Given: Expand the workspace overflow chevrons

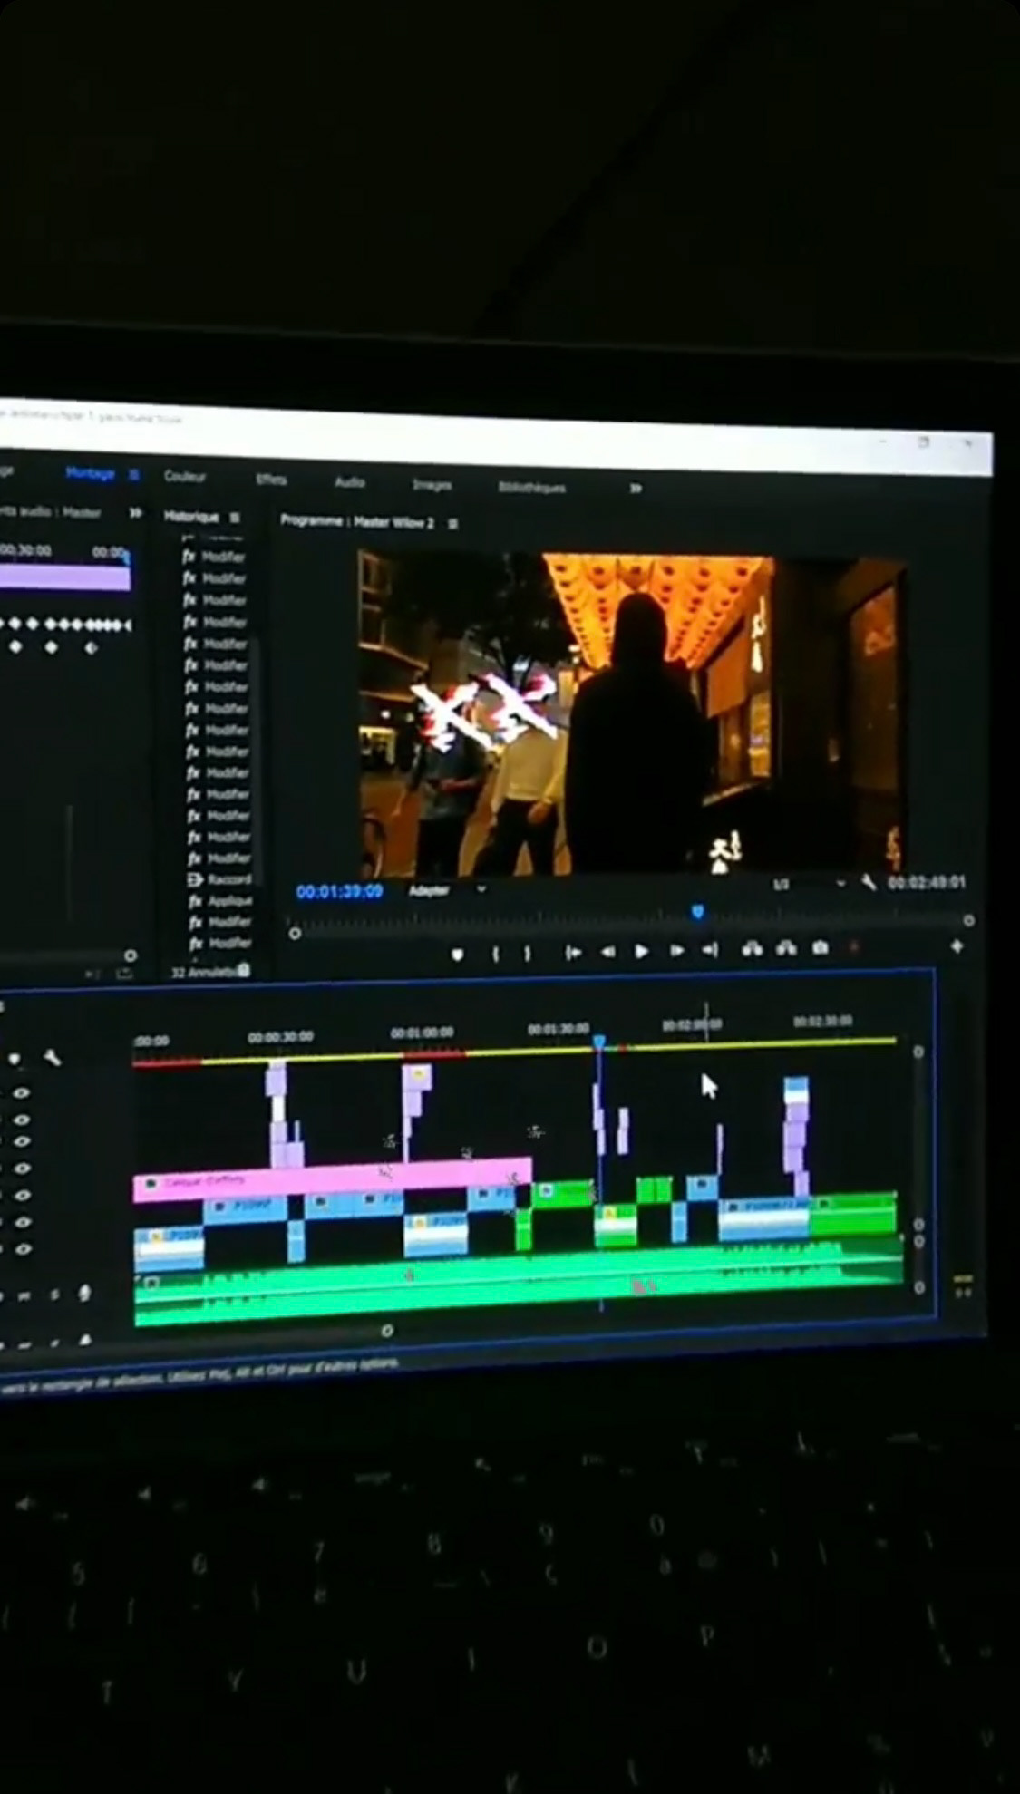Looking at the screenshot, I should tap(636, 488).
